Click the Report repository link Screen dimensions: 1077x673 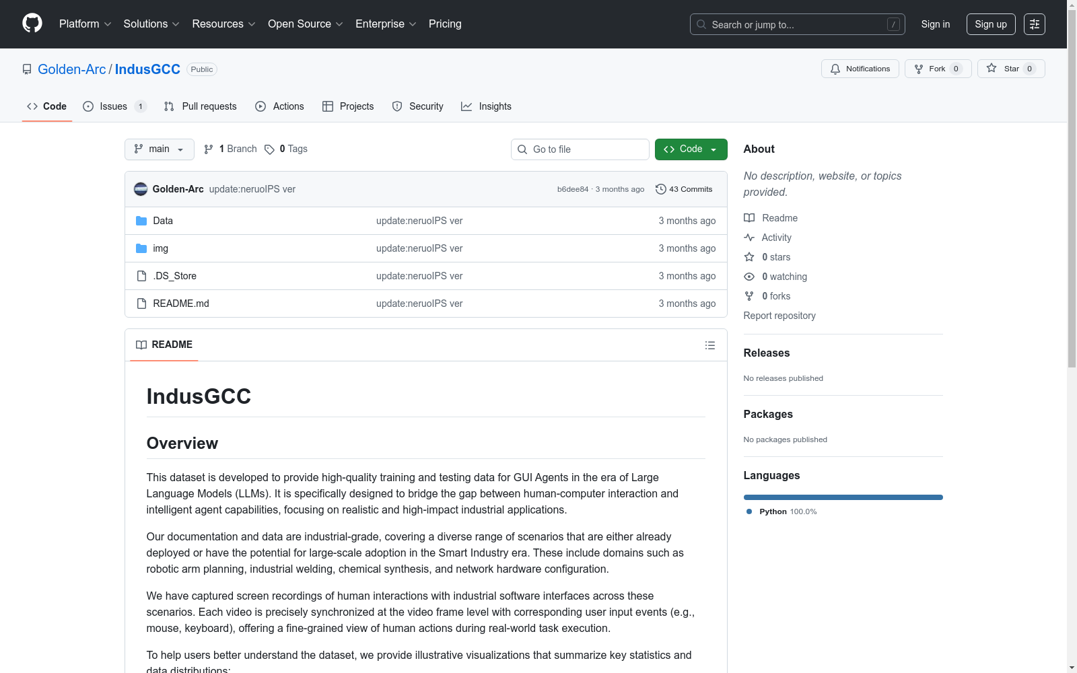click(779, 316)
